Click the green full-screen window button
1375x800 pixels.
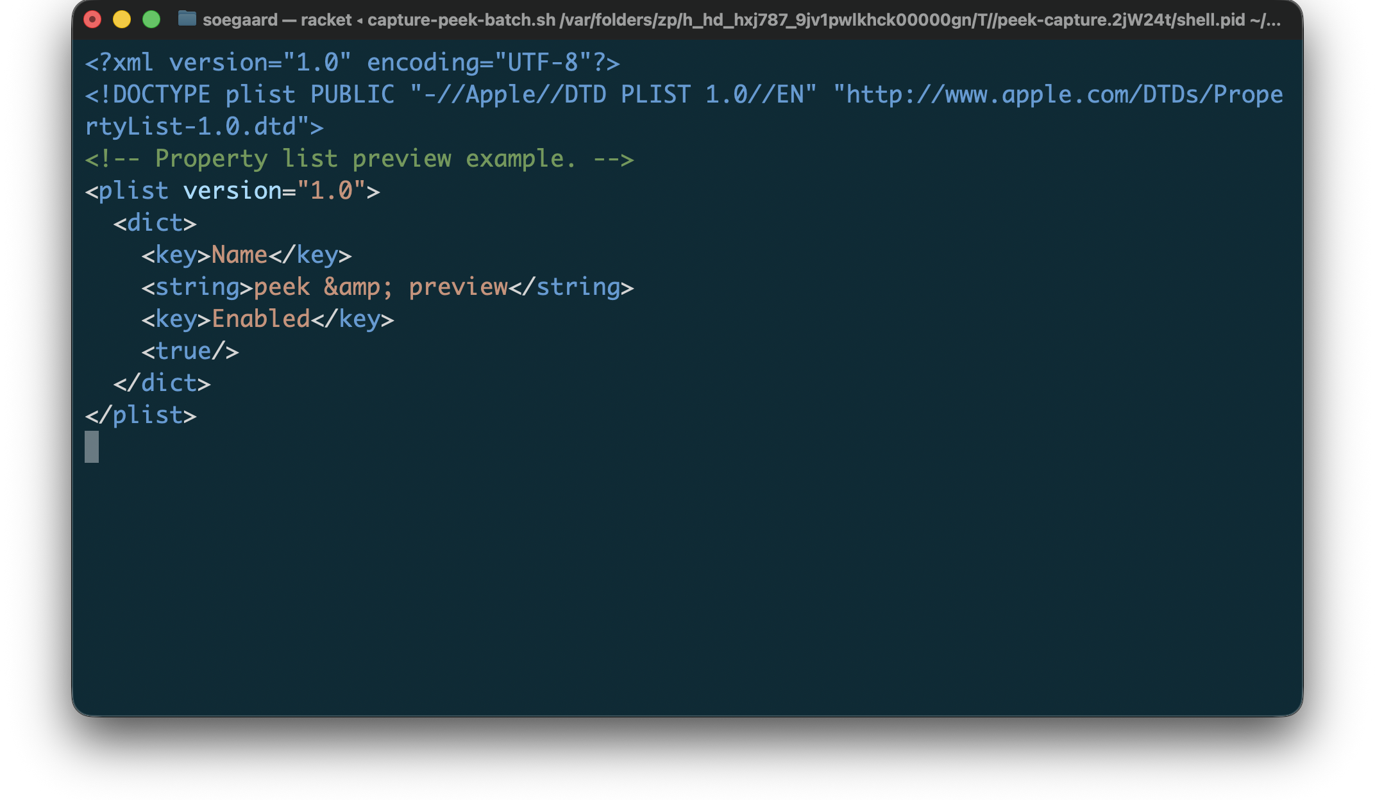click(151, 20)
